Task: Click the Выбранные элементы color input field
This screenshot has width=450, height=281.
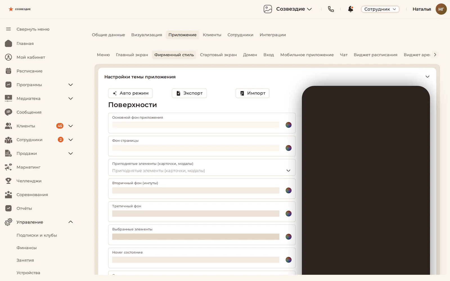Action: [x=196, y=237]
